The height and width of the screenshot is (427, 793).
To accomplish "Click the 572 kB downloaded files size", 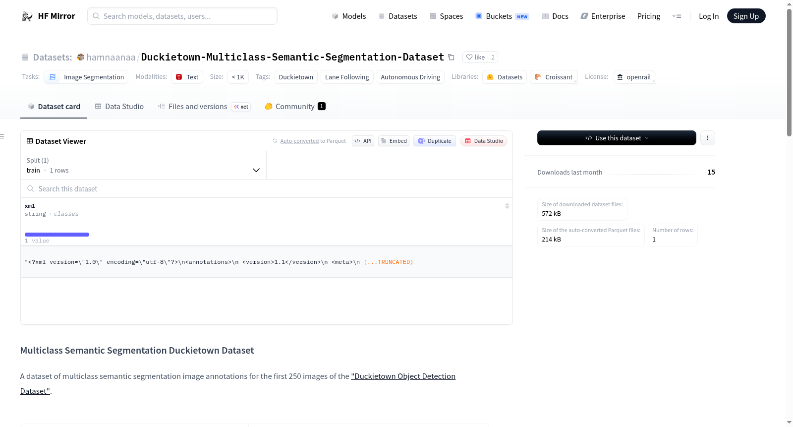I will pos(551,213).
